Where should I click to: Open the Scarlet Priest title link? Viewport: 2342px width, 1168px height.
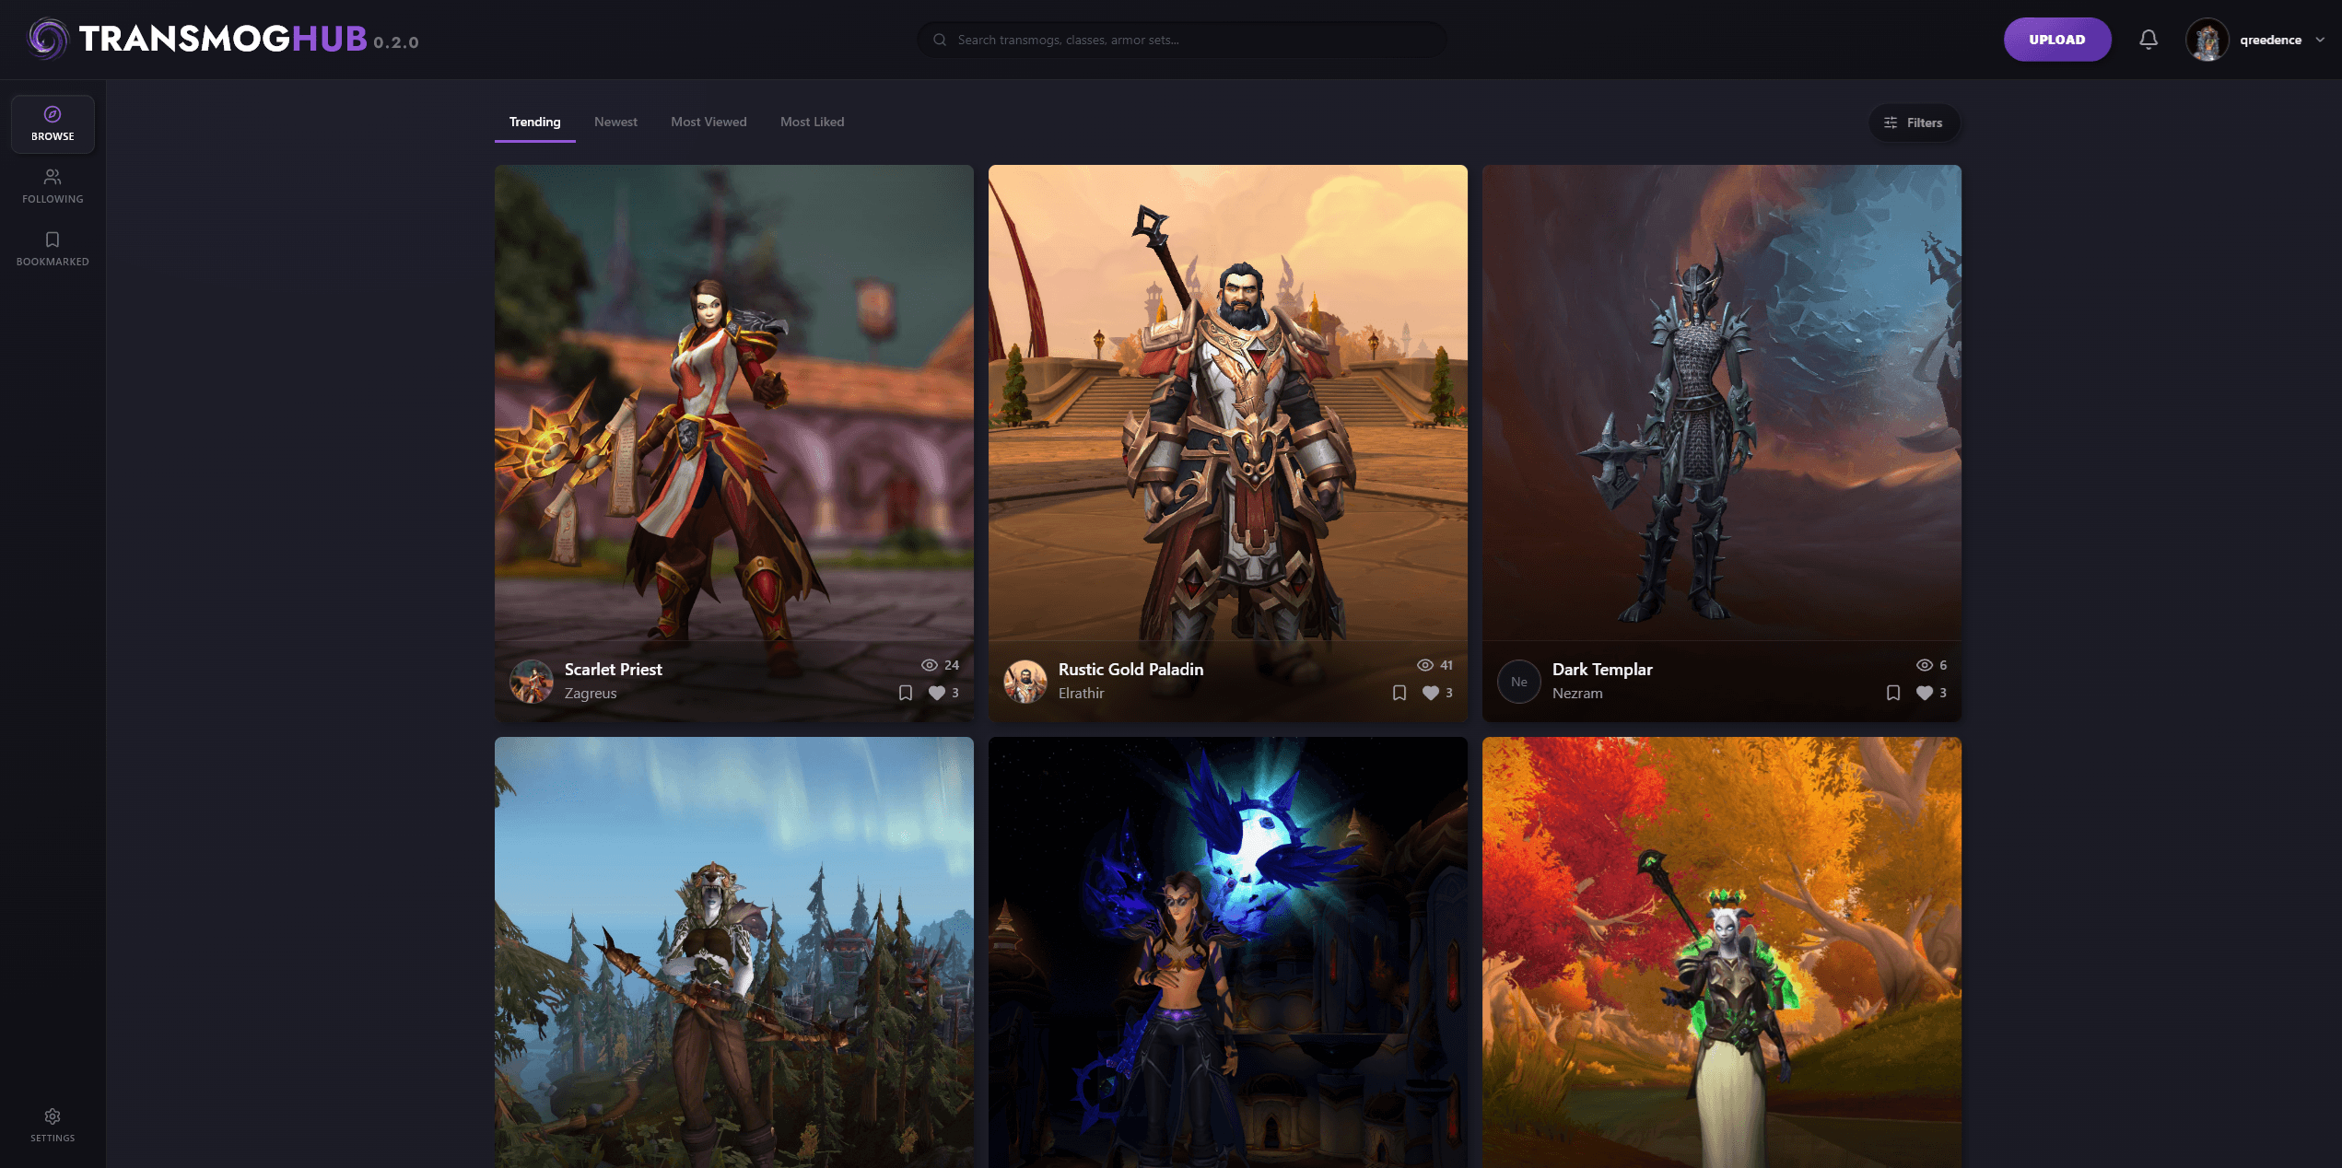pyautogui.click(x=613, y=670)
